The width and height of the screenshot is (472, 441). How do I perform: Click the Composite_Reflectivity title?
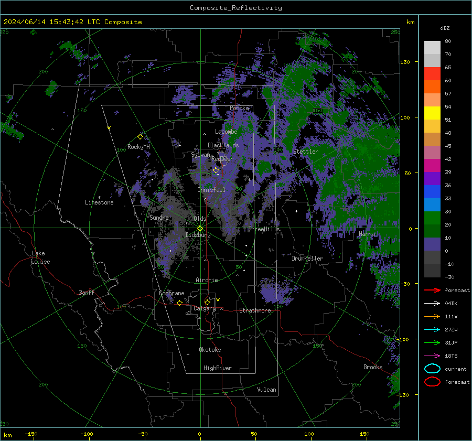click(x=236, y=8)
